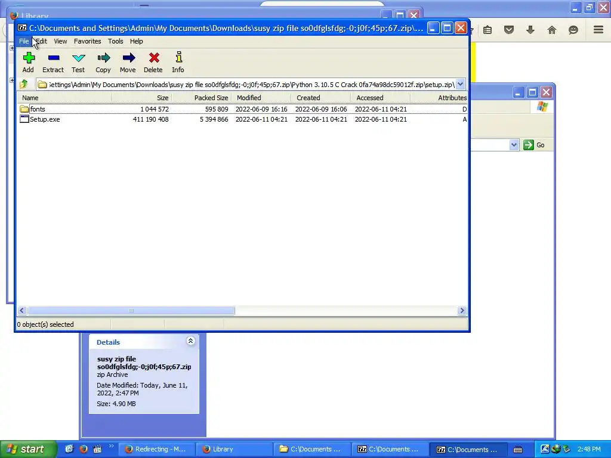Open Firefox bookmarks list icon
The image size is (611, 458).
487,30
